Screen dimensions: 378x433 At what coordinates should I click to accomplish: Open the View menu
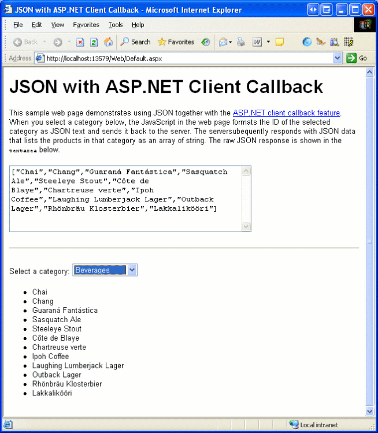[x=58, y=25]
